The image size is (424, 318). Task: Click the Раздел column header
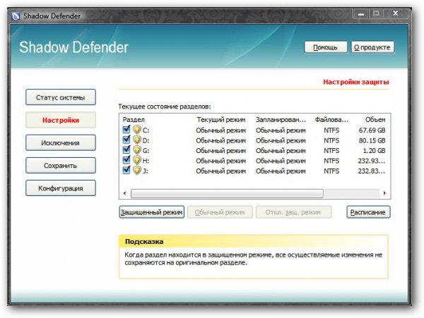(x=134, y=119)
